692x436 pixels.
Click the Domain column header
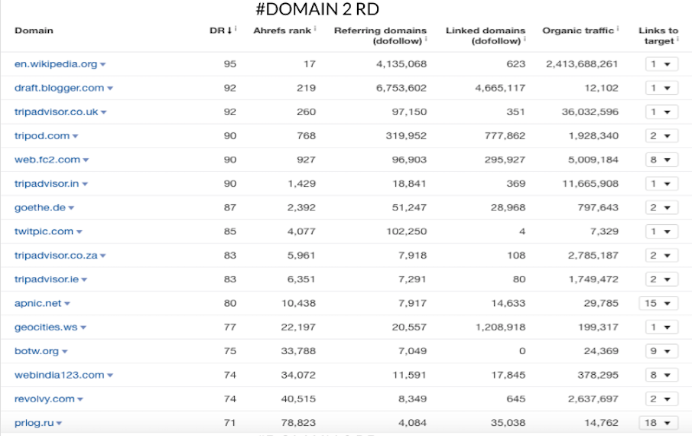pos(34,31)
